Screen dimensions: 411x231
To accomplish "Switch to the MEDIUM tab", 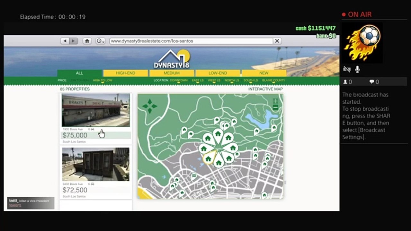I will point(172,73).
